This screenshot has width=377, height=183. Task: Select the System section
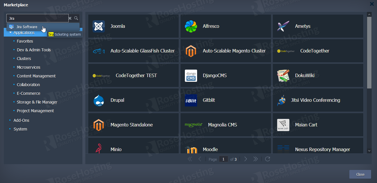tap(20, 129)
